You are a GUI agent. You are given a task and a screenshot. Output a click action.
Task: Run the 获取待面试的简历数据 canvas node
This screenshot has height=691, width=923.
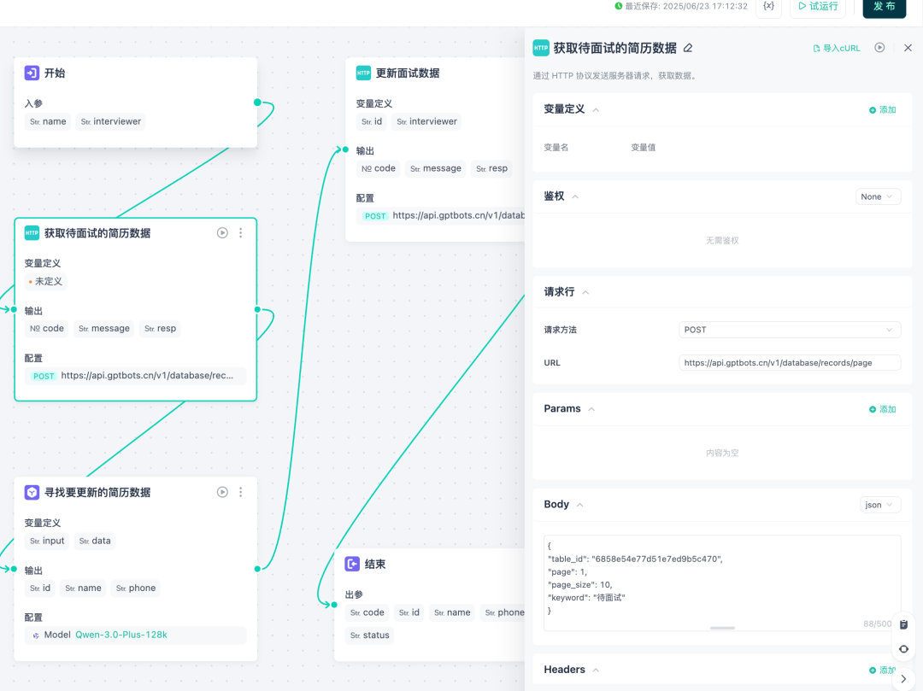[222, 233]
